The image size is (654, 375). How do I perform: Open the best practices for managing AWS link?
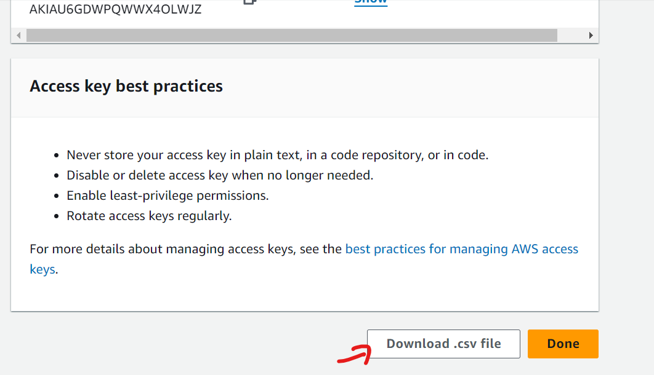pos(461,249)
